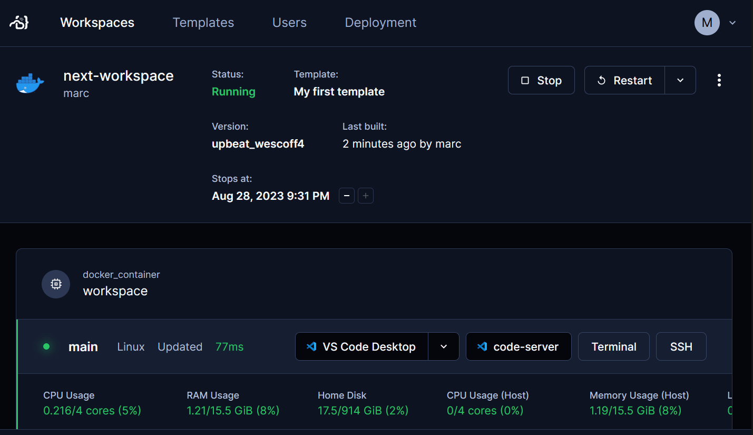Click the 77ms latency value
Image resolution: width=753 pixels, height=435 pixels.
click(230, 347)
